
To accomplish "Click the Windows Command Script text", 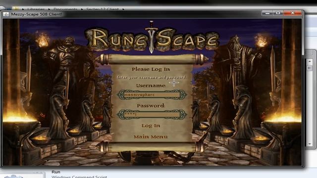I will 79,177.
